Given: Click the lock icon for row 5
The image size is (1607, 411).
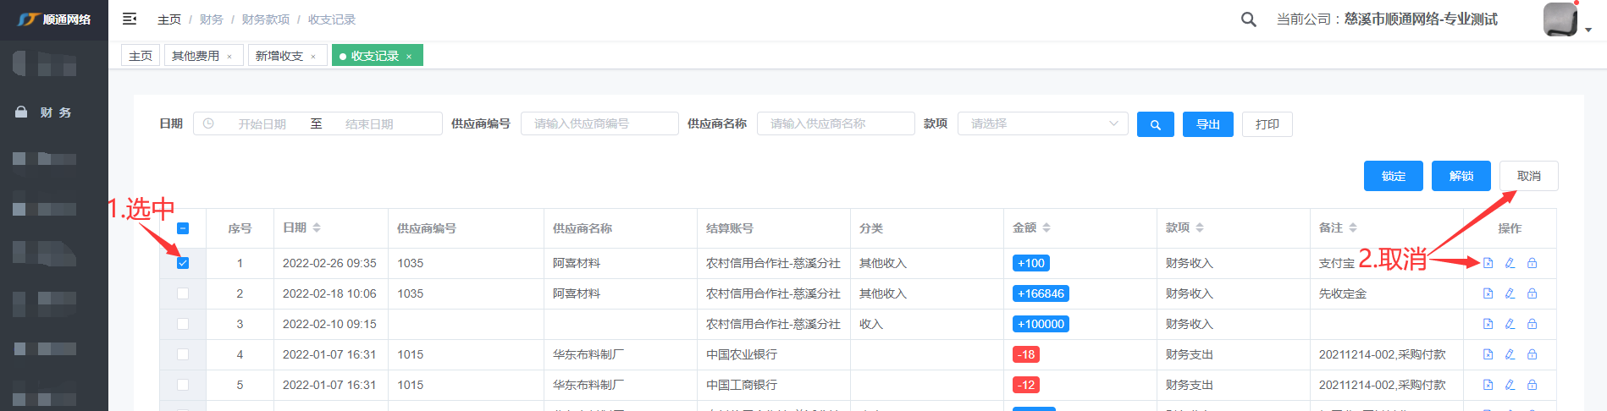Looking at the screenshot, I should pyautogui.click(x=1532, y=385).
